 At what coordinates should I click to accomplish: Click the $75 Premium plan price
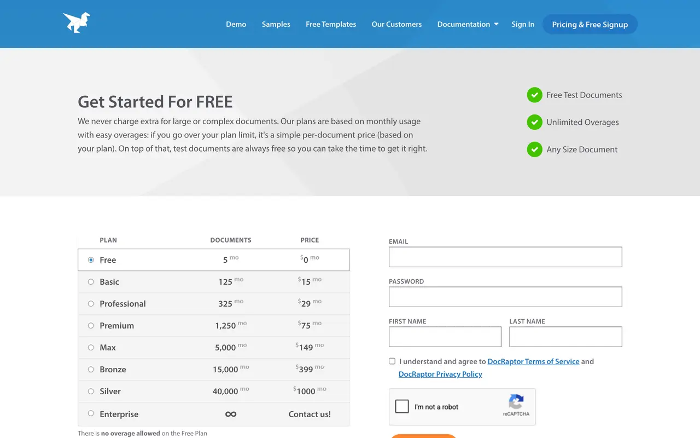pyautogui.click(x=310, y=325)
